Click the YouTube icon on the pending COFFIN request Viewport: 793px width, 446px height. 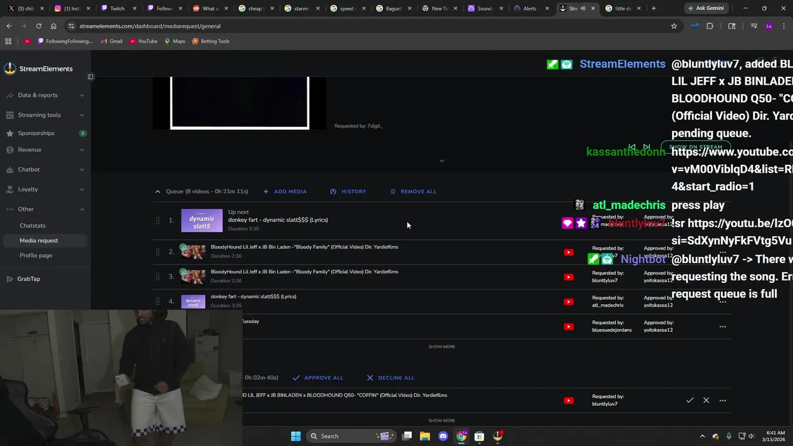[569, 400]
